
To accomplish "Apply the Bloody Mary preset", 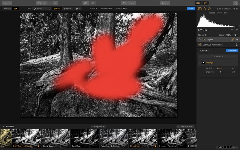I will pyautogui.click(x=143, y=139).
